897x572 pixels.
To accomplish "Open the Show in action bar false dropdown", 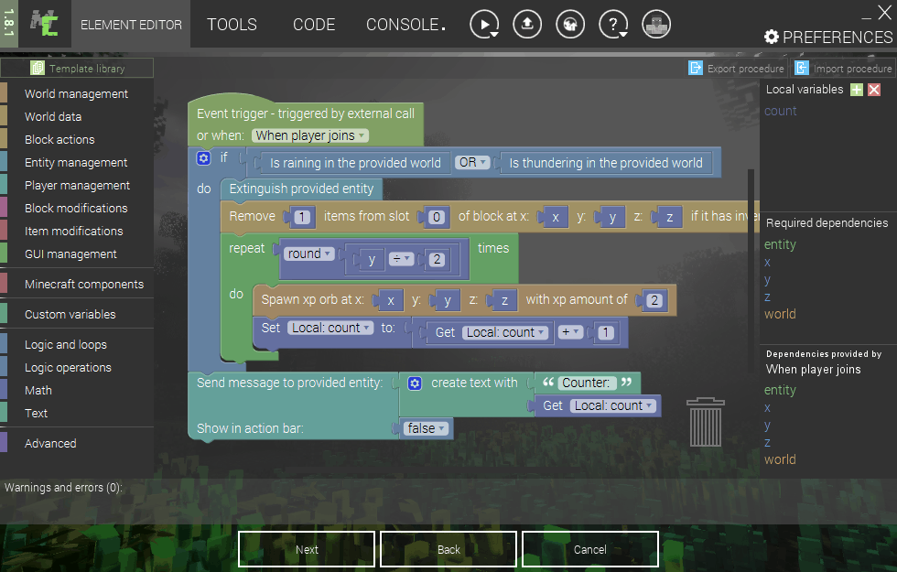I will pyautogui.click(x=424, y=427).
